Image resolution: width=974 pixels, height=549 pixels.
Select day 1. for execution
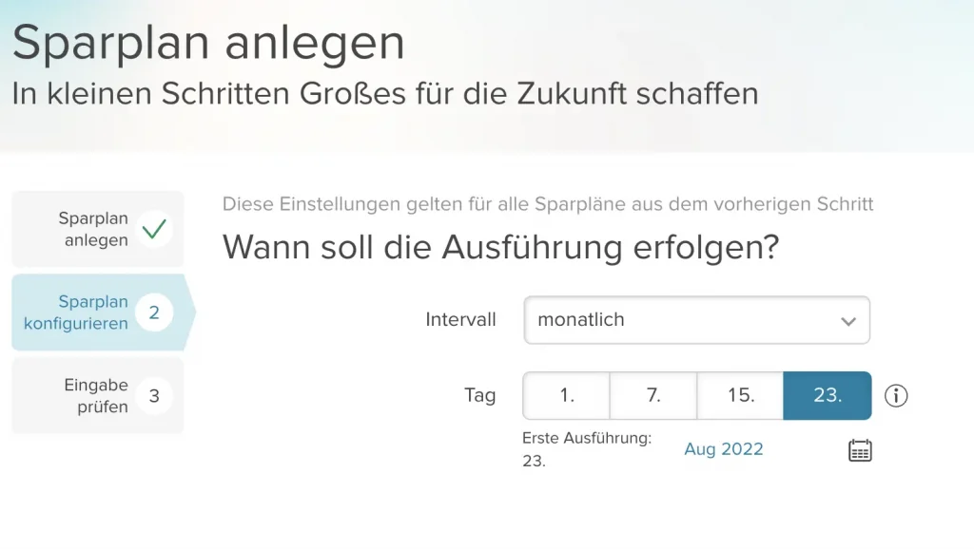coord(567,395)
